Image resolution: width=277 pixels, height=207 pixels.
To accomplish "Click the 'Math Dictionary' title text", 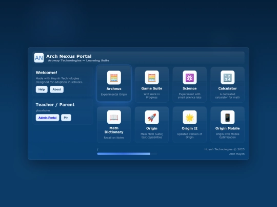I will point(114,130).
